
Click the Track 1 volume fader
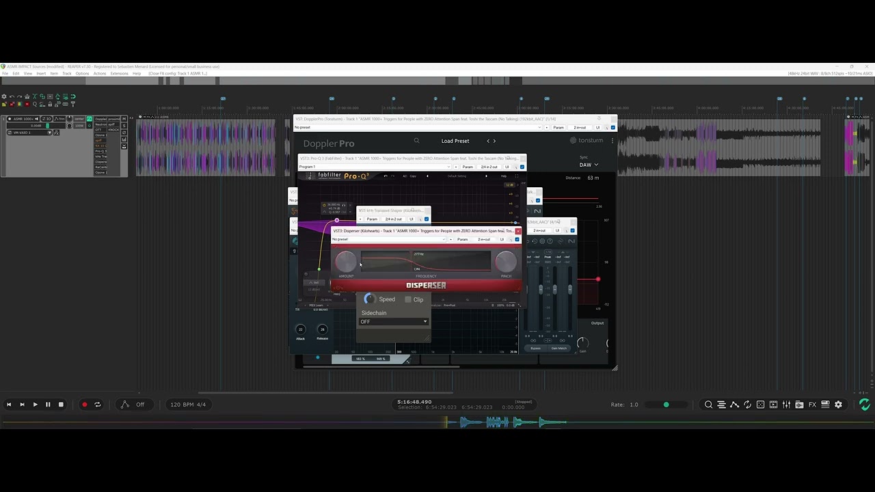point(47,126)
